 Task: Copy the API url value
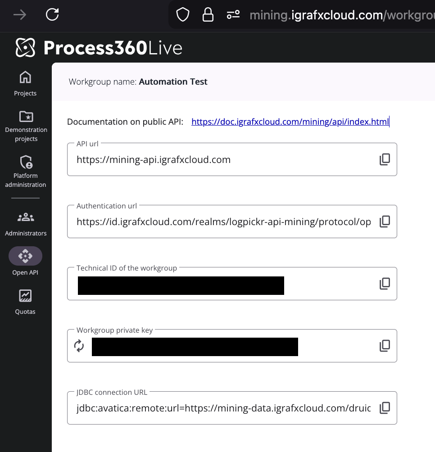(x=385, y=159)
